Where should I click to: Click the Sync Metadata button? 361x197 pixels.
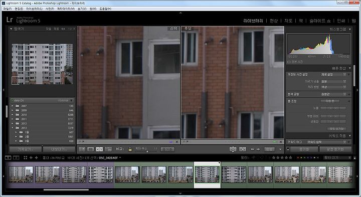tap(304, 149)
